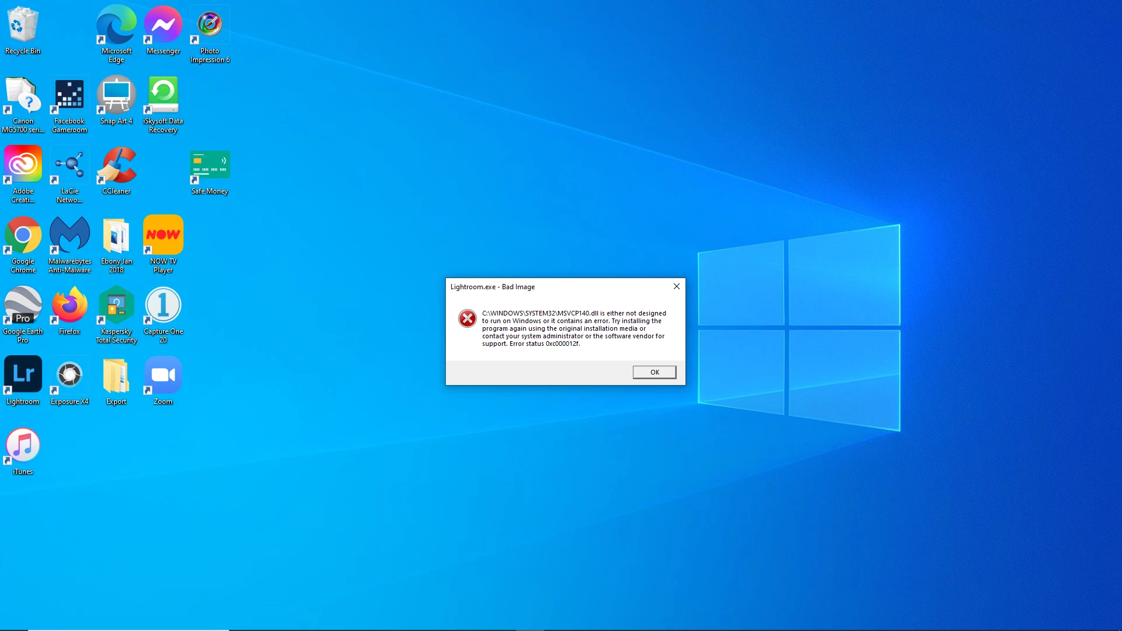The image size is (1122, 631).
Task: Select the iTunes desktop icon
Action: [23, 445]
